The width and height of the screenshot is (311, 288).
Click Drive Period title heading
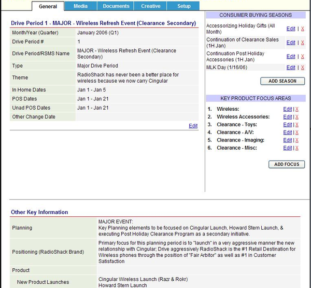point(103,23)
